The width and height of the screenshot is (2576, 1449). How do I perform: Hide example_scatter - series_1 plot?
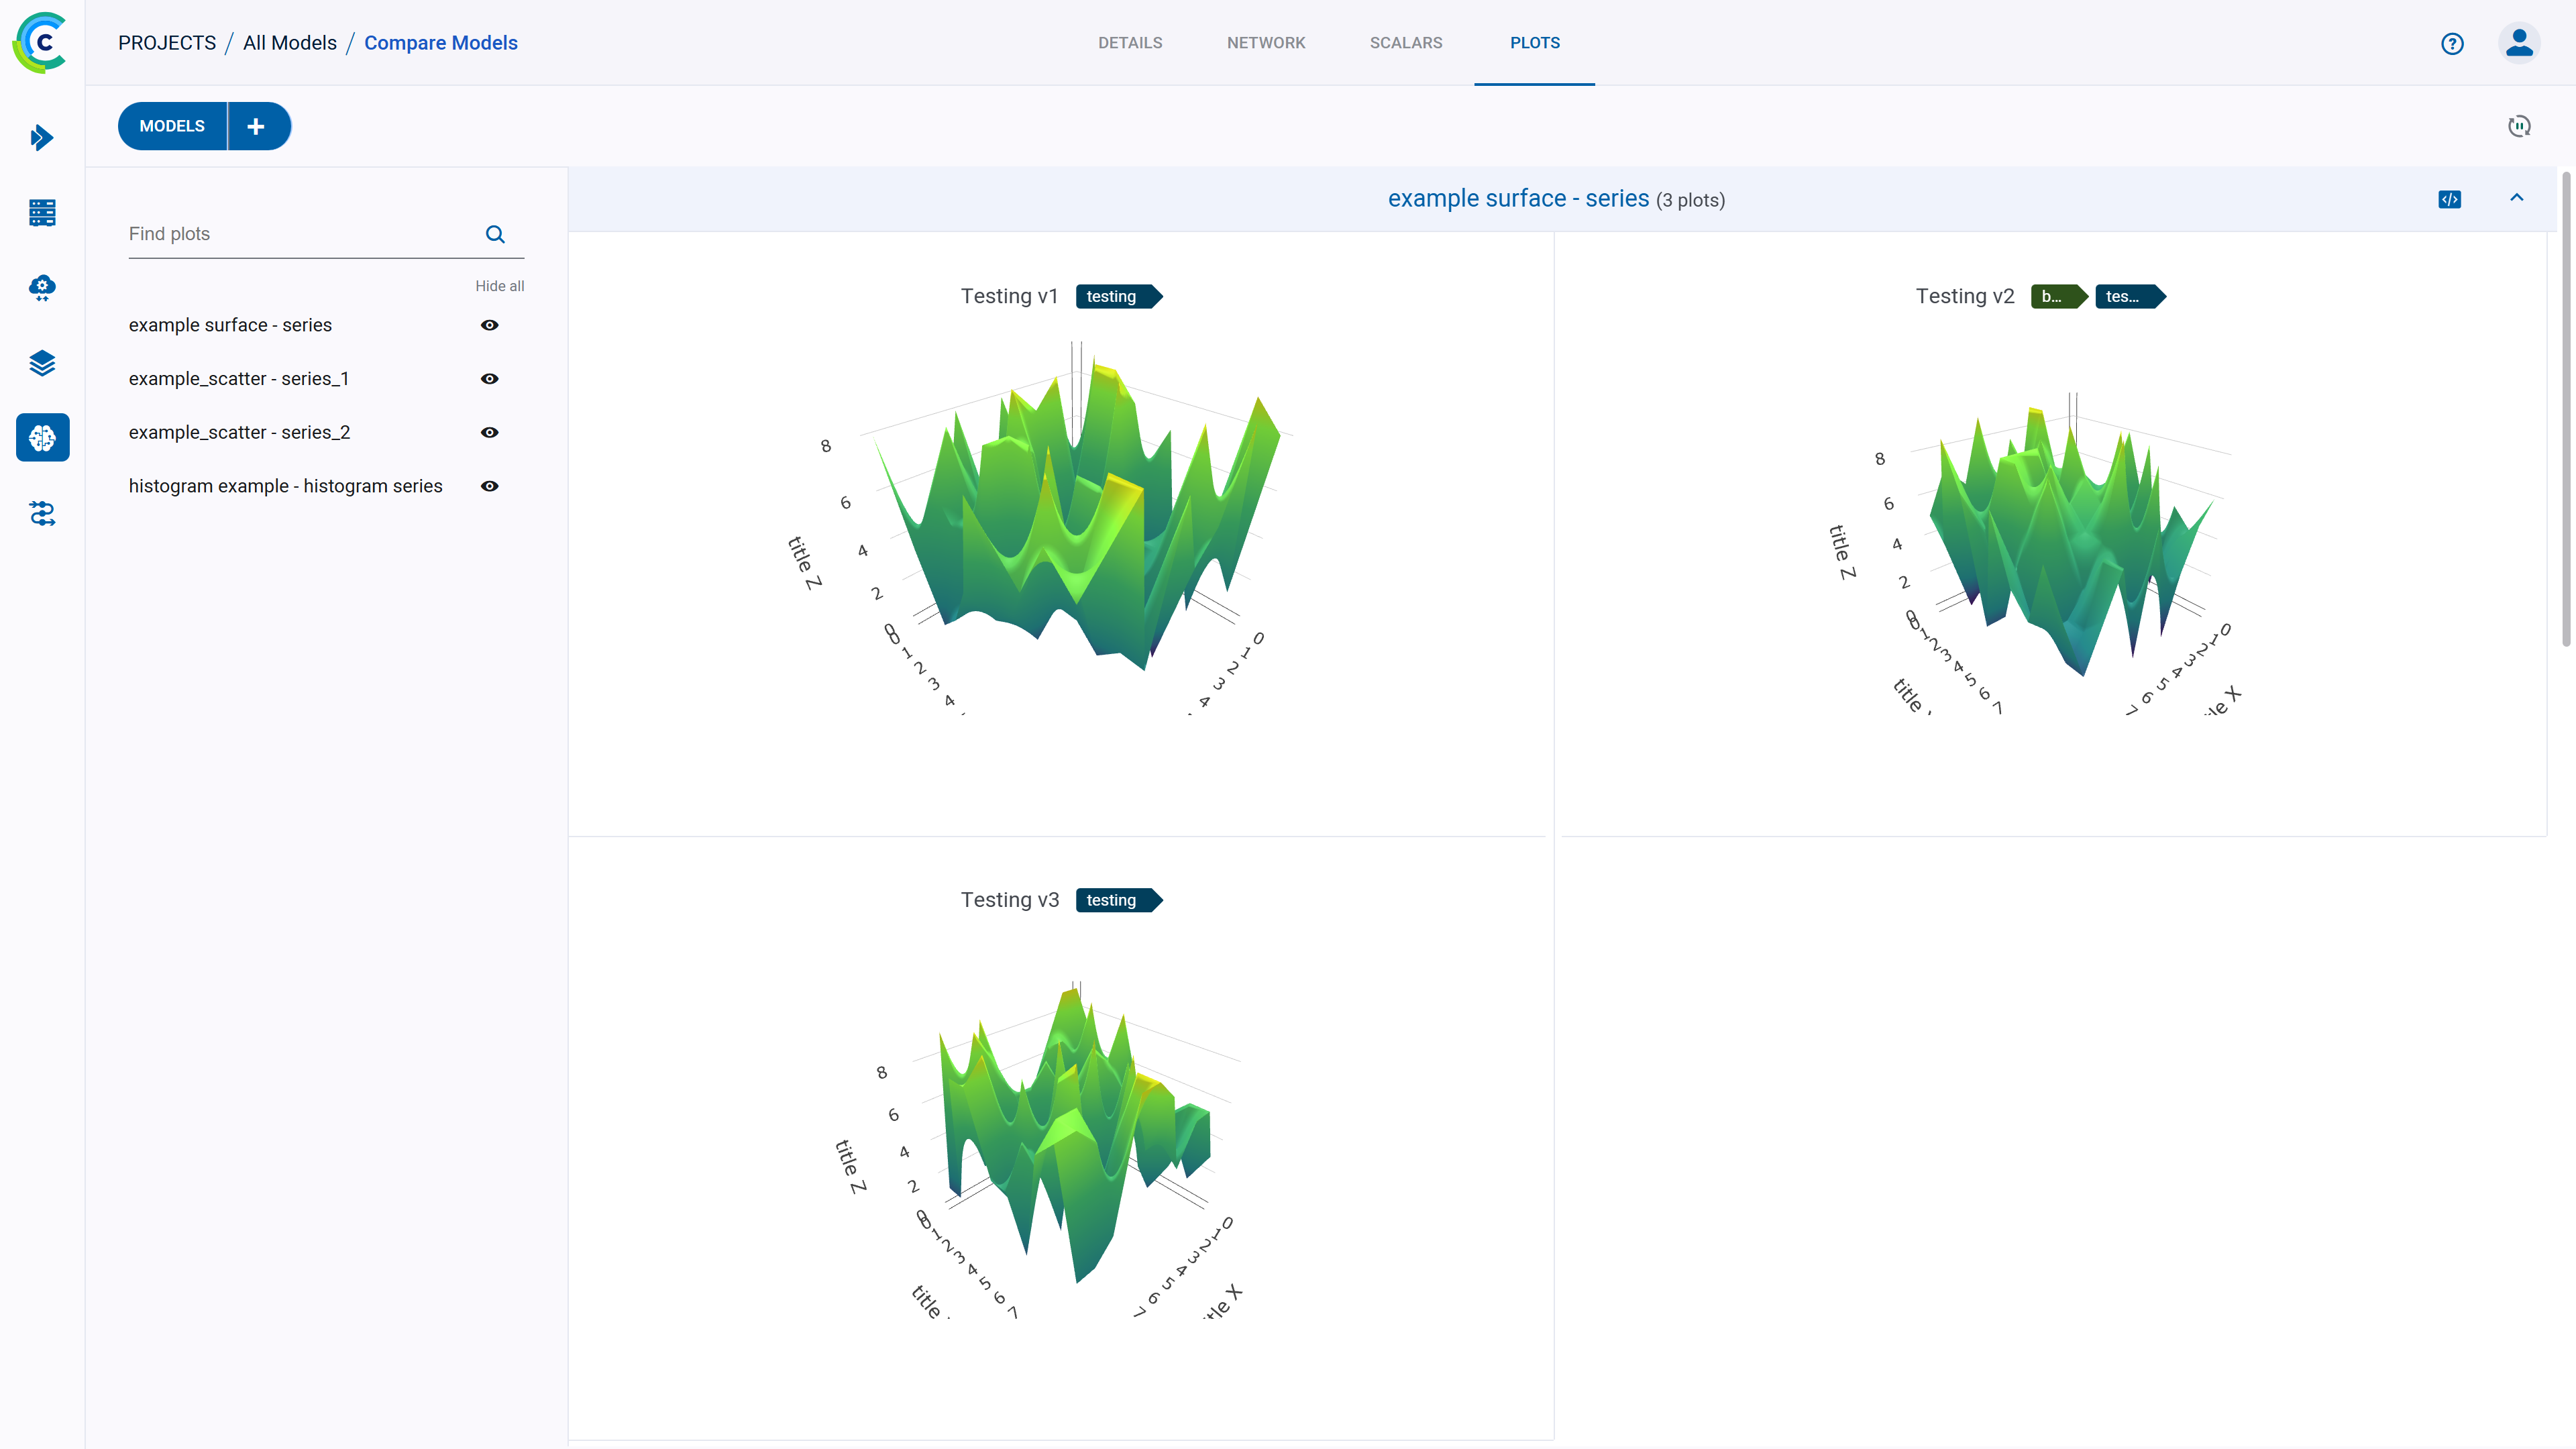tap(492, 378)
